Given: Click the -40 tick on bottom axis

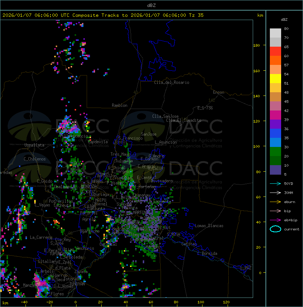Looking at the screenshot, I should tap(24, 302).
